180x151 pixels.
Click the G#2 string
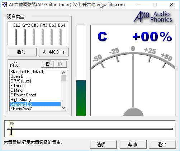click(25, 37)
